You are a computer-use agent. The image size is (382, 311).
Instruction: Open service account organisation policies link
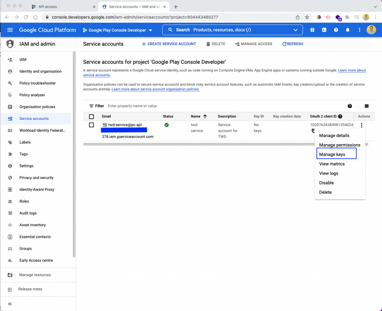[x=156, y=89]
